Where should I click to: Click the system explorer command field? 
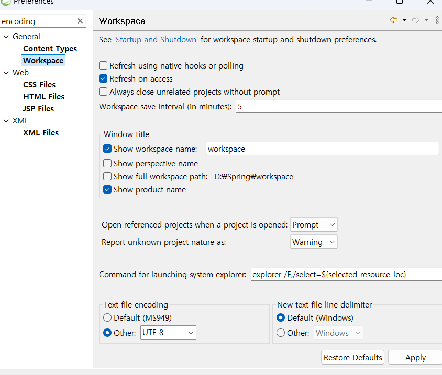point(346,274)
